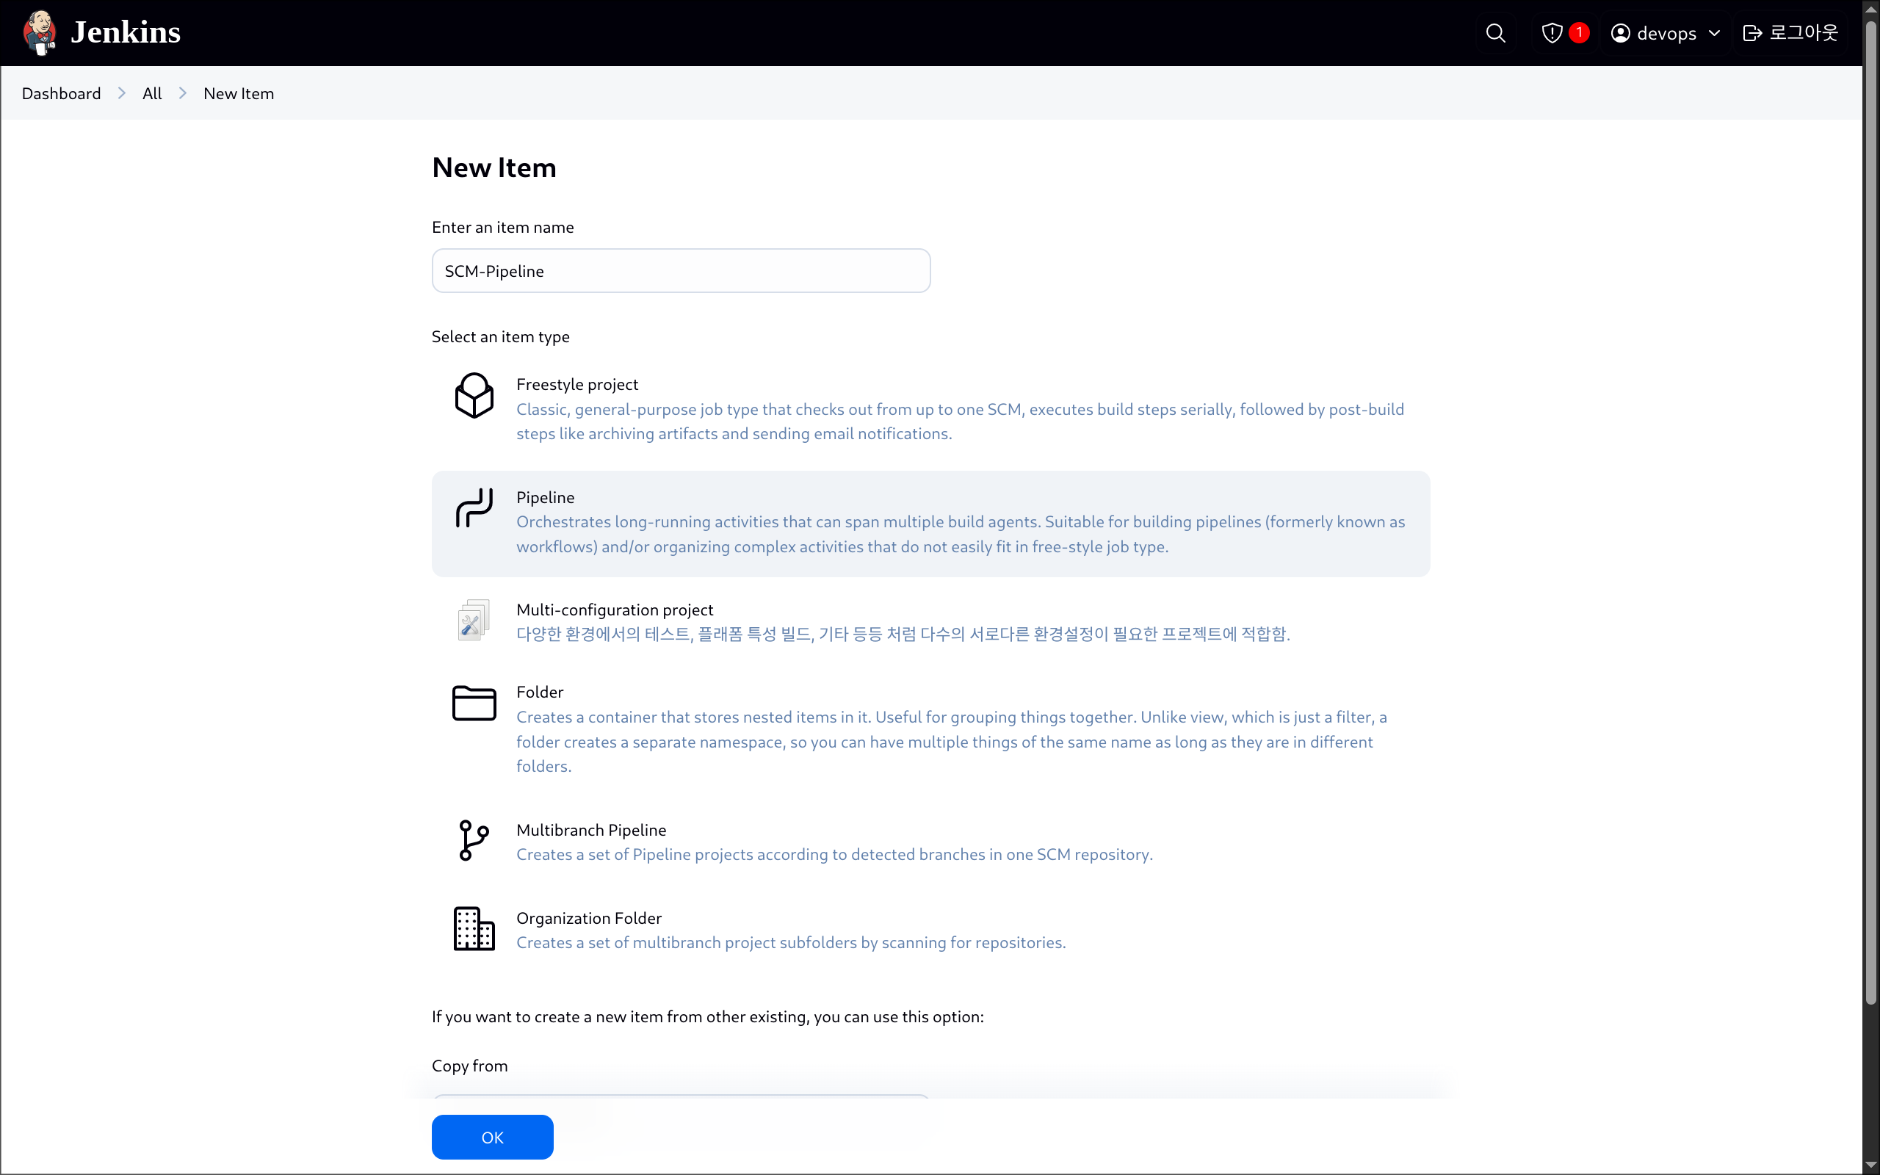Expand chevron after All breadcrumb
This screenshot has height=1175, width=1880.
pyautogui.click(x=183, y=93)
